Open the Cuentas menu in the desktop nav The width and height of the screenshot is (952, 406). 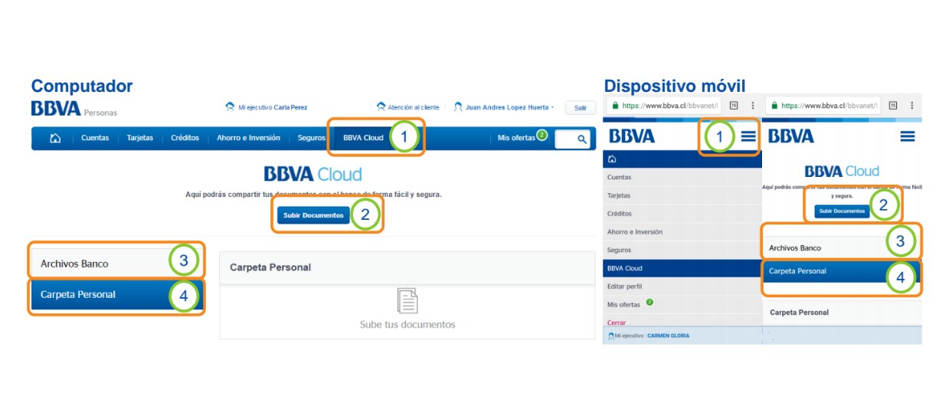[x=95, y=139]
